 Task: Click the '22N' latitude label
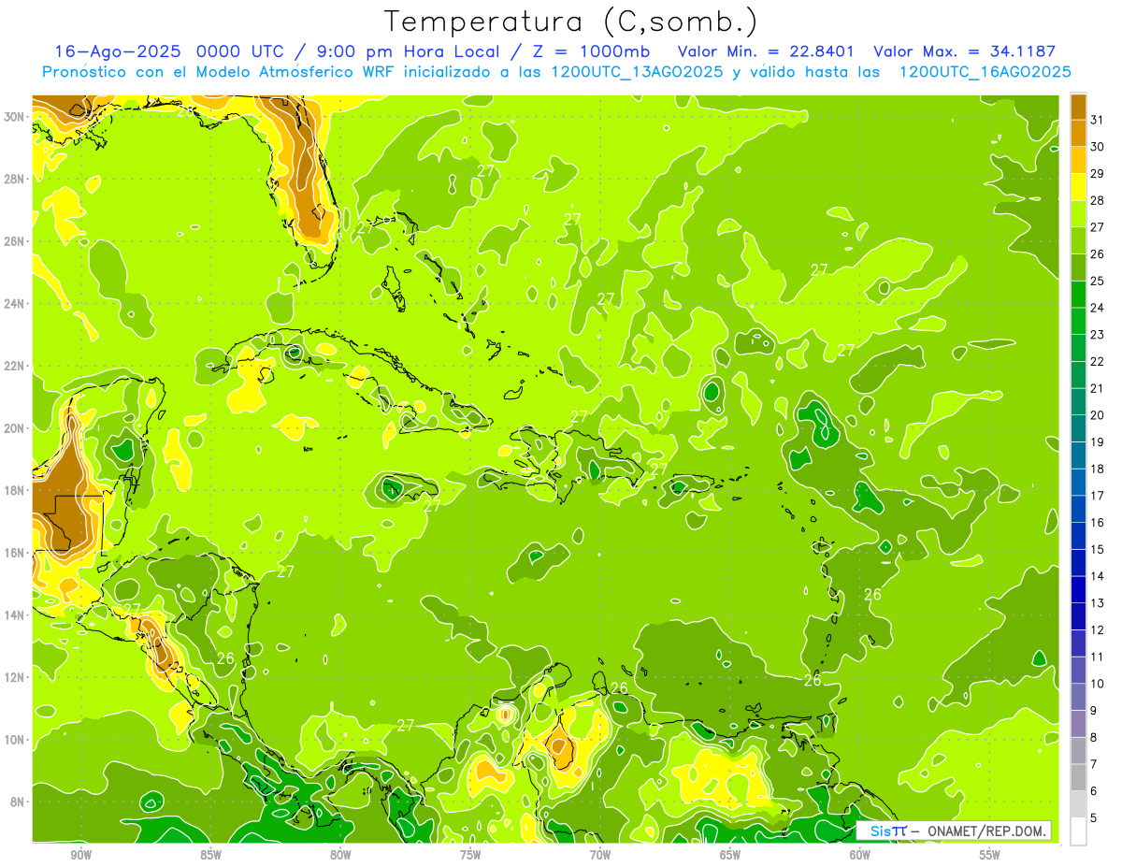click(x=14, y=366)
